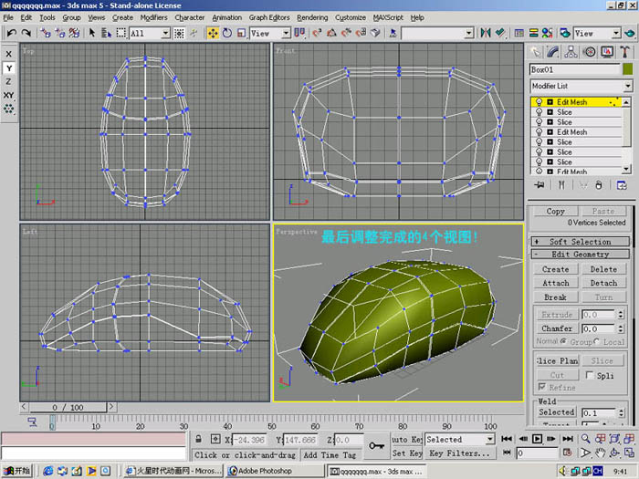Choose the Rectangular Selection Region tool
Viewport: 639px width, 479px height.
(121, 33)
